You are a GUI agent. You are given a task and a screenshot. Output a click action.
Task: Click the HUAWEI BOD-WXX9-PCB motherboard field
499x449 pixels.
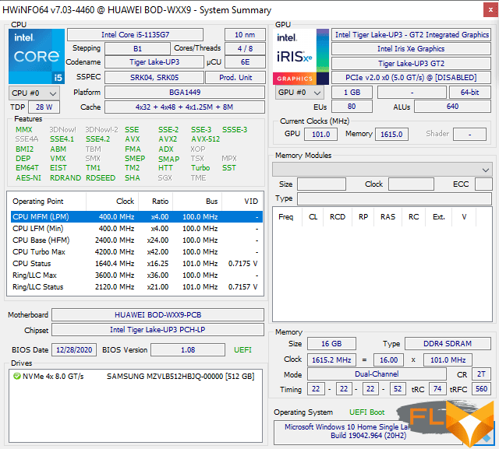click(x=157, y=315)
